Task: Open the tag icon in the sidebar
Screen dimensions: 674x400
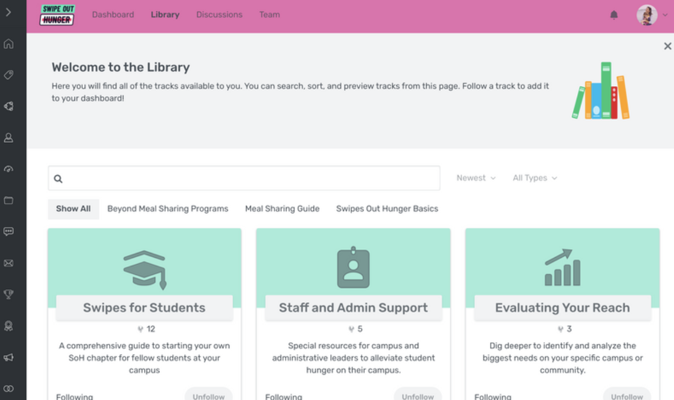Action: tap(9, 75)
